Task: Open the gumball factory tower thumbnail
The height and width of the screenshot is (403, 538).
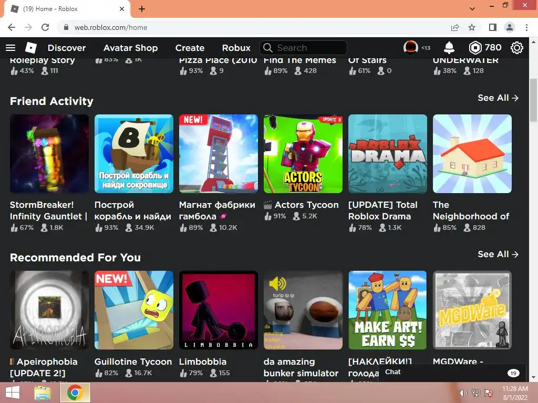Action: coord(218,154)
